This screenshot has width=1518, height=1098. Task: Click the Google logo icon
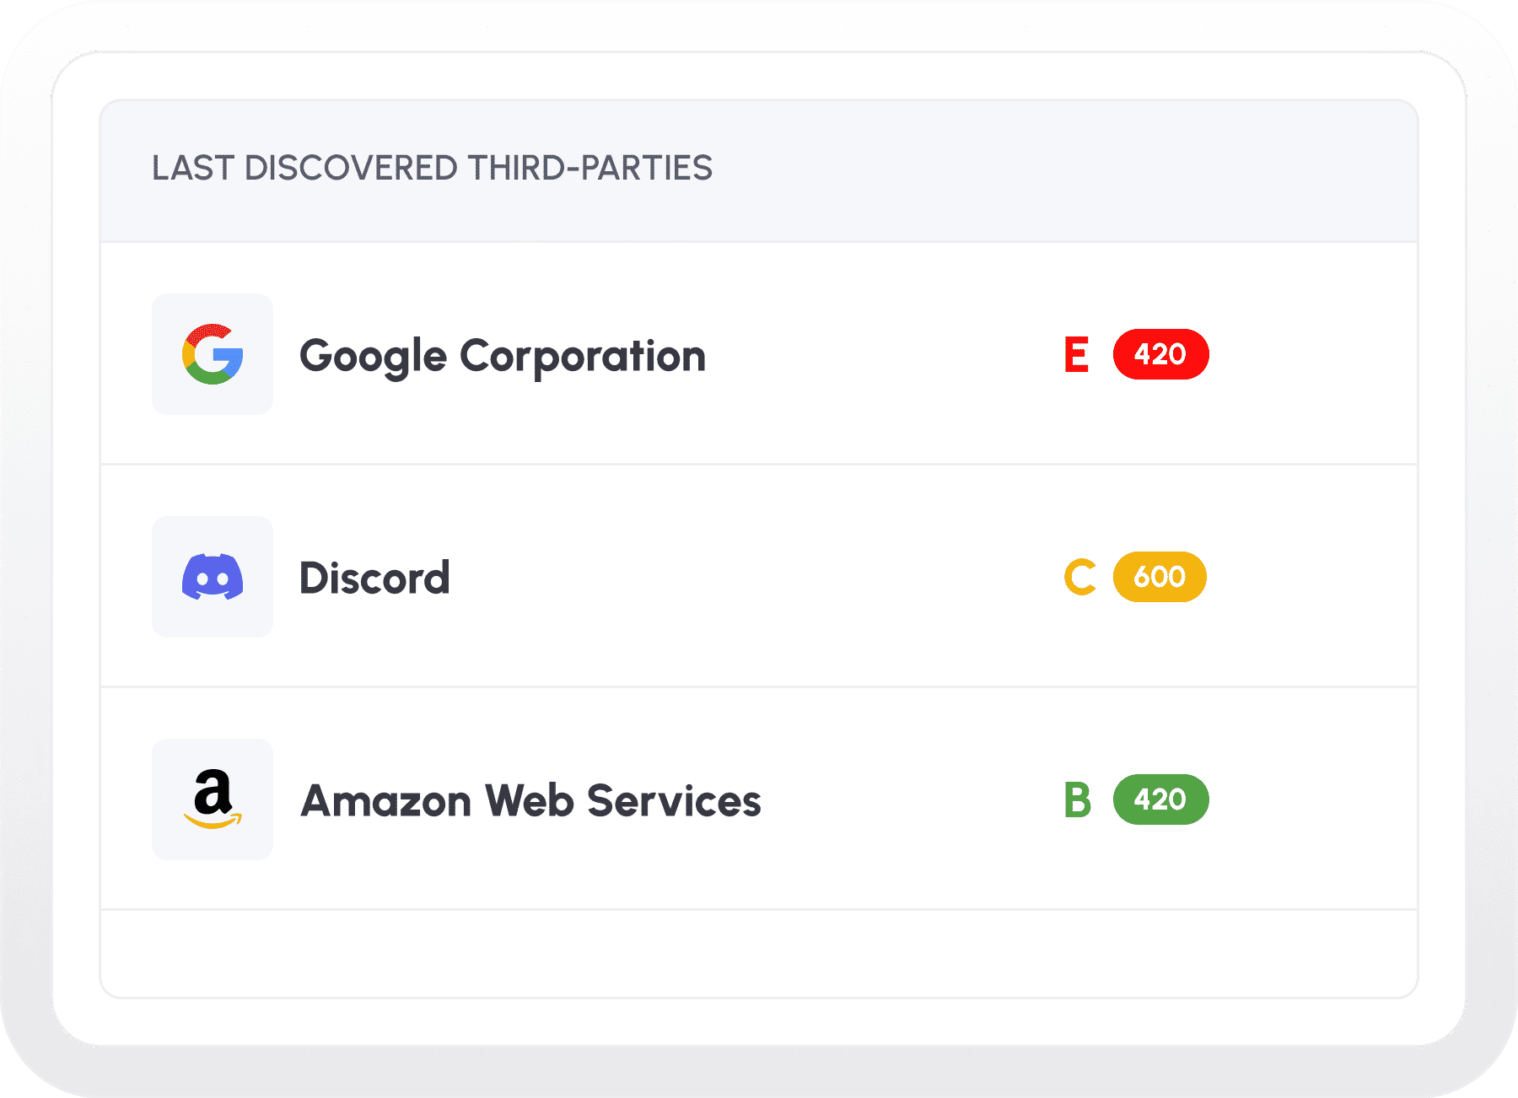coord(213,354)
